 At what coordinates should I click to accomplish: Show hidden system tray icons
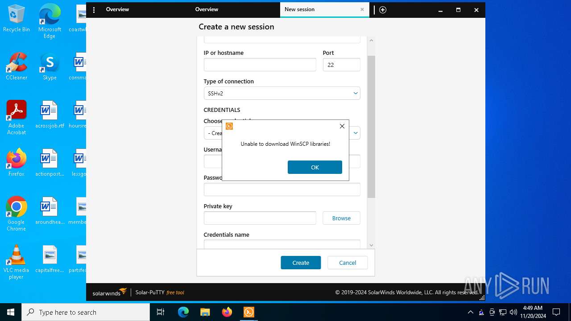tap(470, 312)
